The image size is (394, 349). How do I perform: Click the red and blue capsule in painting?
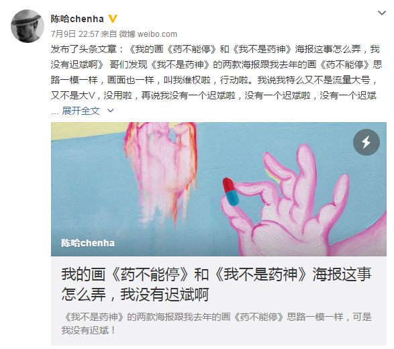tap(230, 192)
